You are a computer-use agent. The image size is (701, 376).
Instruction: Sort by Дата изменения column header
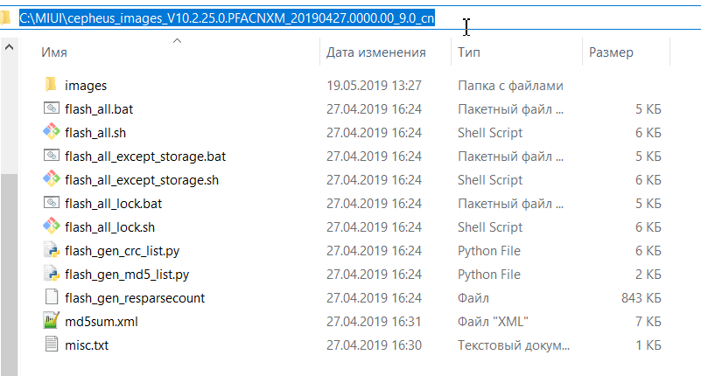point(375,52)
